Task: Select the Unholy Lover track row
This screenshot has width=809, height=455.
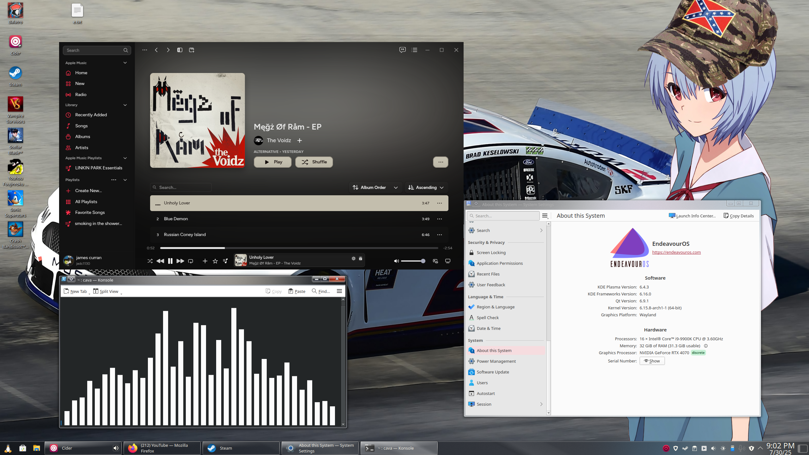Action: tap(299, 203)
